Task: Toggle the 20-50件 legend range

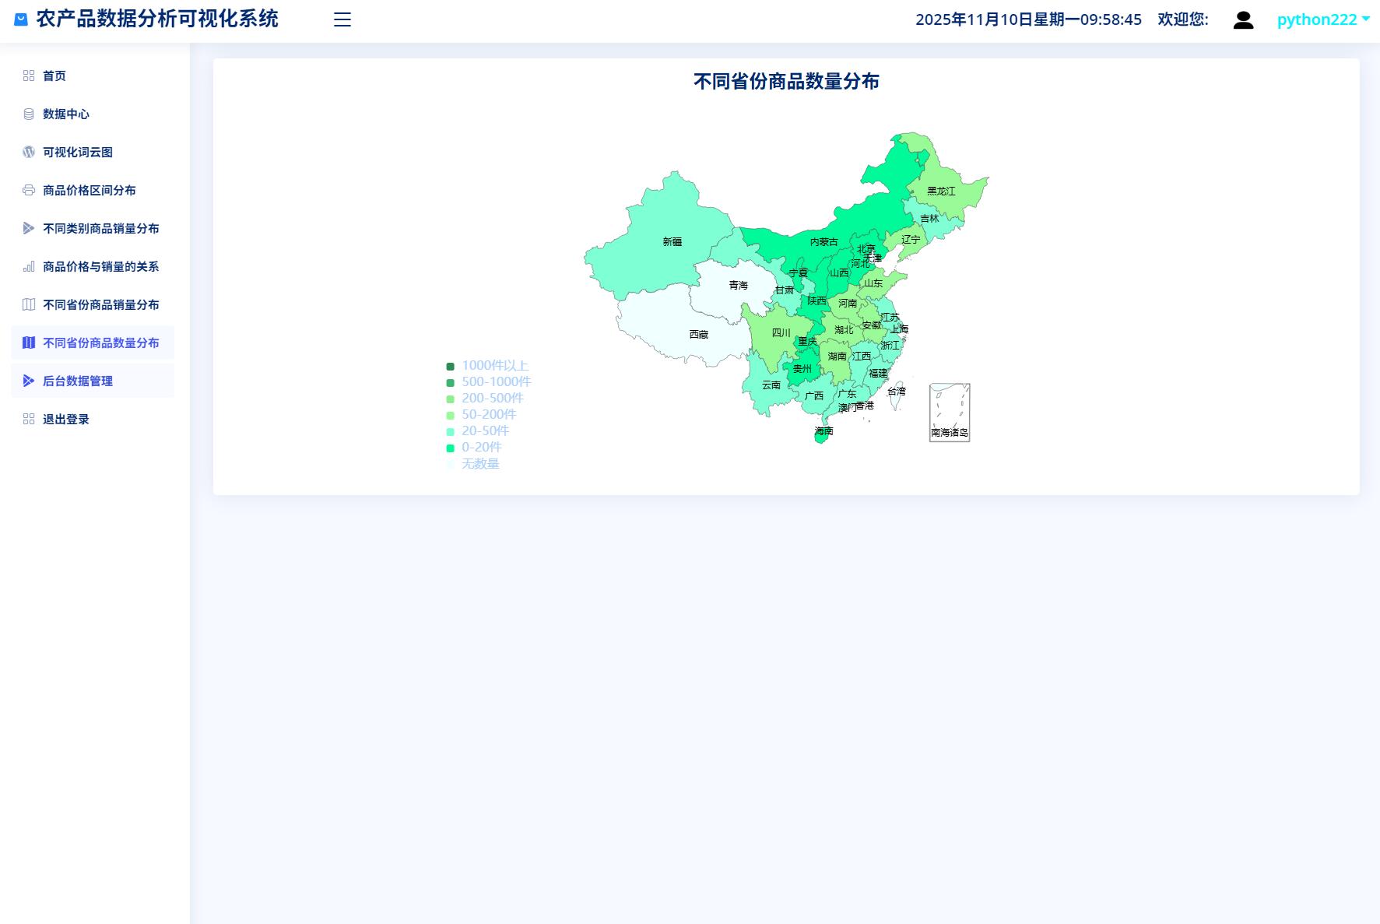Action: [x=478, y=431]
